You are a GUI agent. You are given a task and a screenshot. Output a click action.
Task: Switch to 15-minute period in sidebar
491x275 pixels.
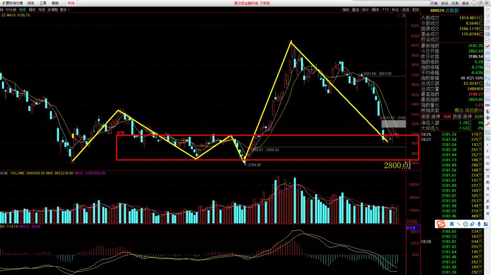[487, 157]
